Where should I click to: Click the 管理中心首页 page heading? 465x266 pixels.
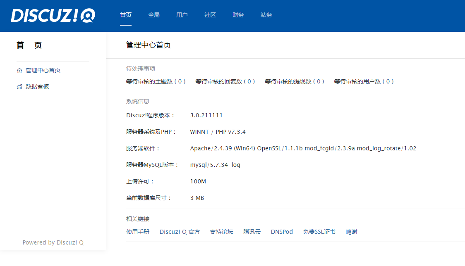[x=149, y=45]
